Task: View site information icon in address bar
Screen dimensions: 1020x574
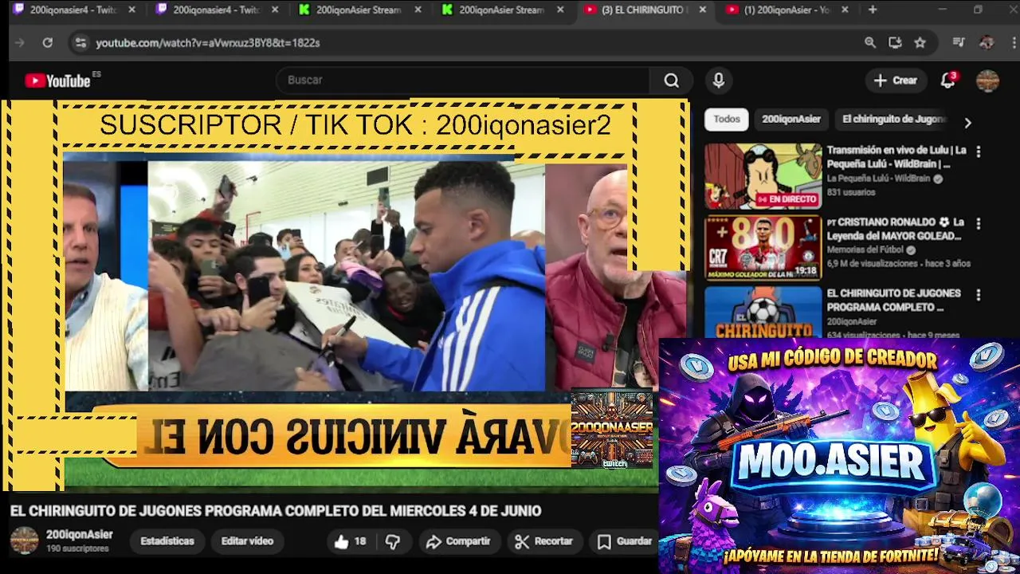Action: (80, 42)
